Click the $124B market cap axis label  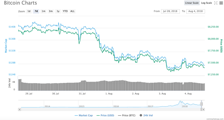[13, 75]
